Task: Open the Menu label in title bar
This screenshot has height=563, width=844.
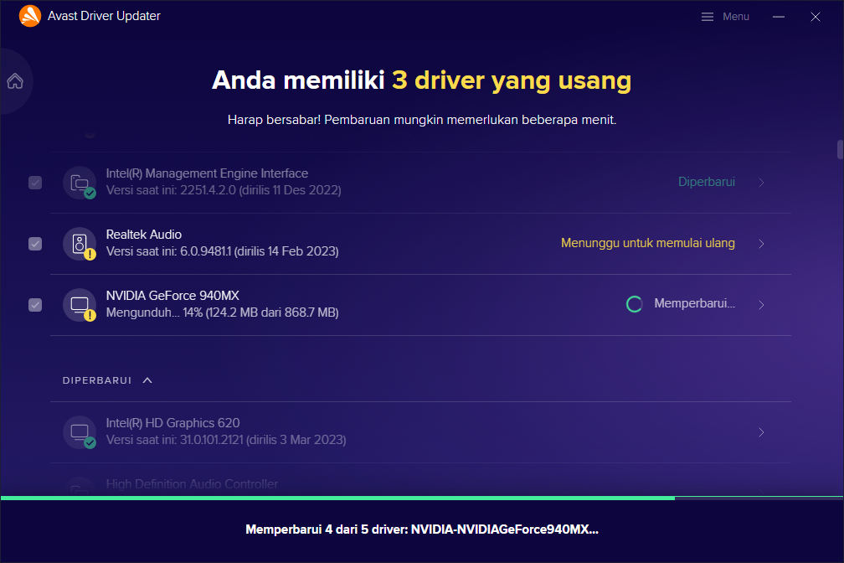Action: tap(736, 17)
